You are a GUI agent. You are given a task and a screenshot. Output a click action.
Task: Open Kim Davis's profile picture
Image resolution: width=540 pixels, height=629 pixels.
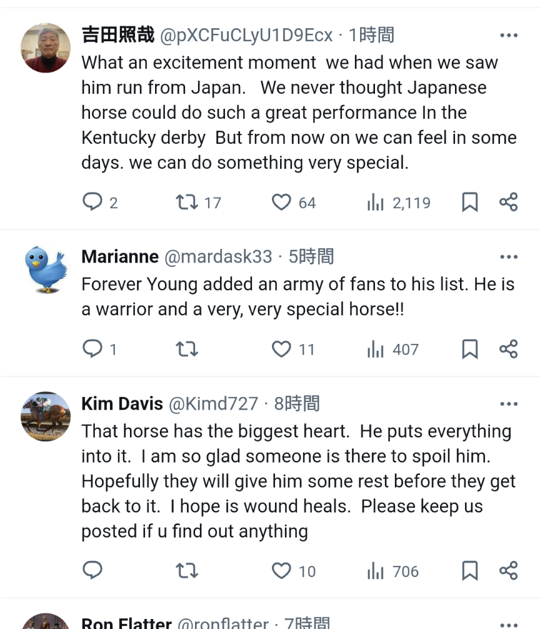(46, 417)
